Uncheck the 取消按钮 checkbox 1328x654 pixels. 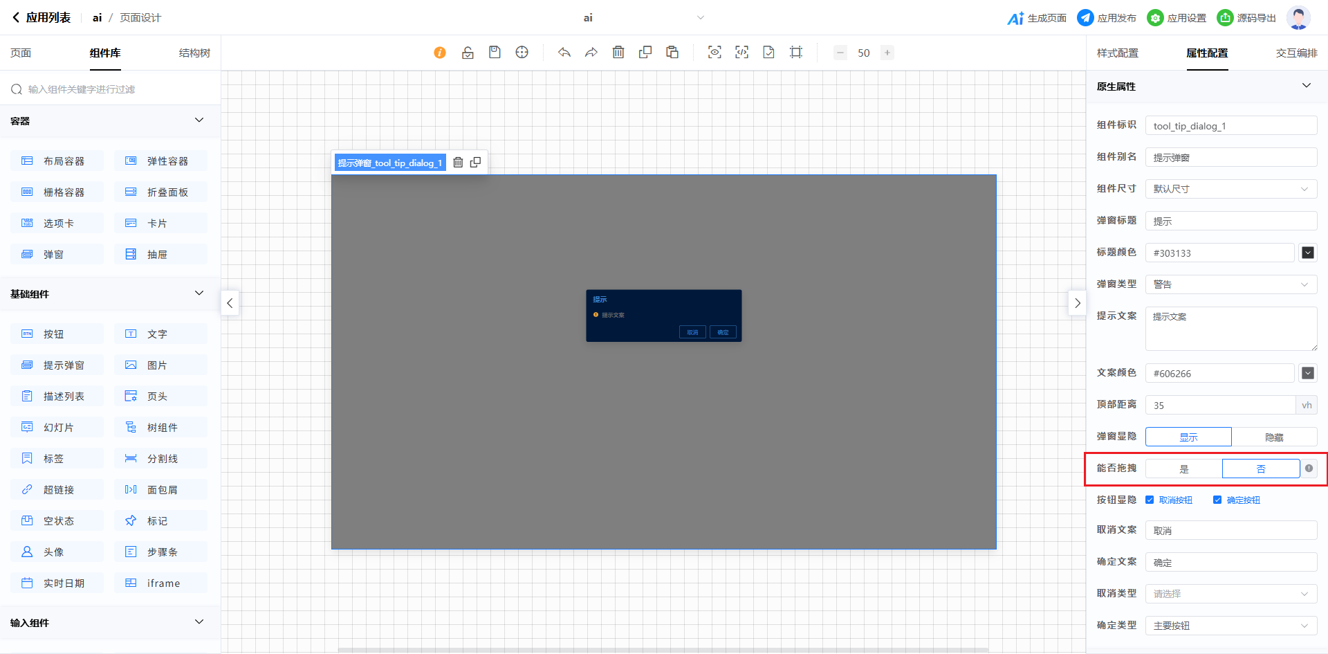click(1150, 500)
